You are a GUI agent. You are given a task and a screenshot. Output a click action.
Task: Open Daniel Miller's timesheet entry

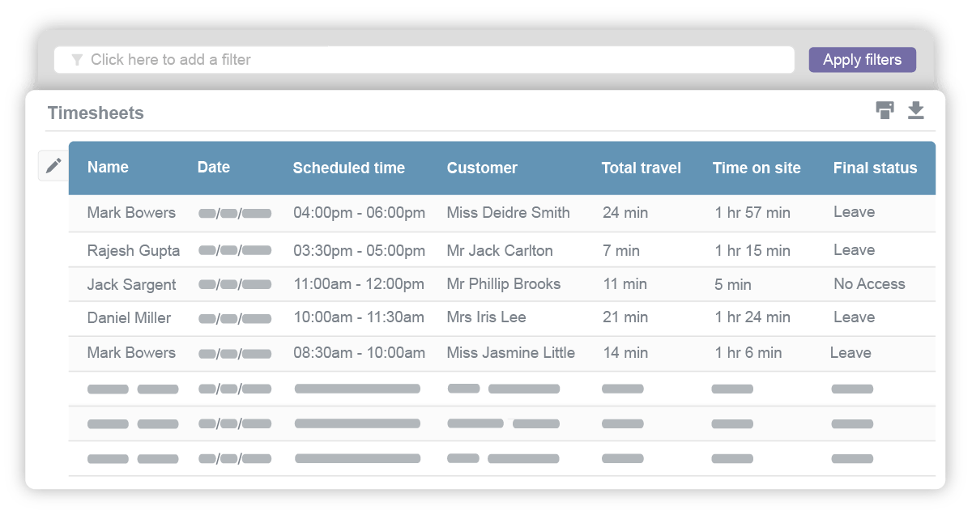click(x=129, y=318)
